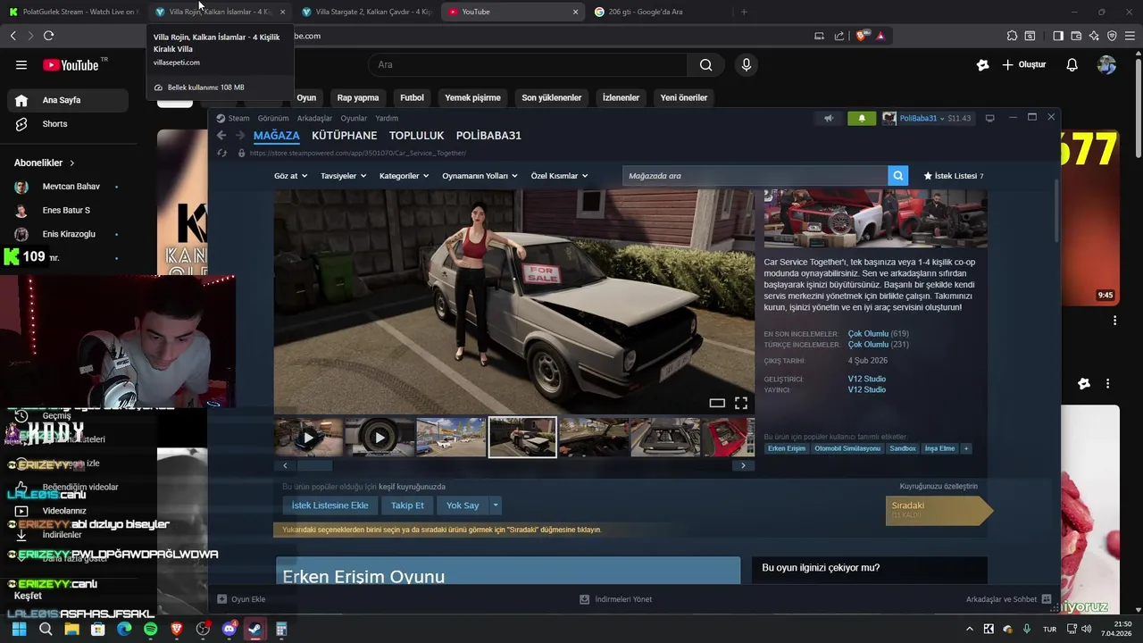Expand YouTube 'Abonelikler' section chevron
The width and height of the screenshot is (1143, 643).
pyautogui.click(x=72, y=163)
